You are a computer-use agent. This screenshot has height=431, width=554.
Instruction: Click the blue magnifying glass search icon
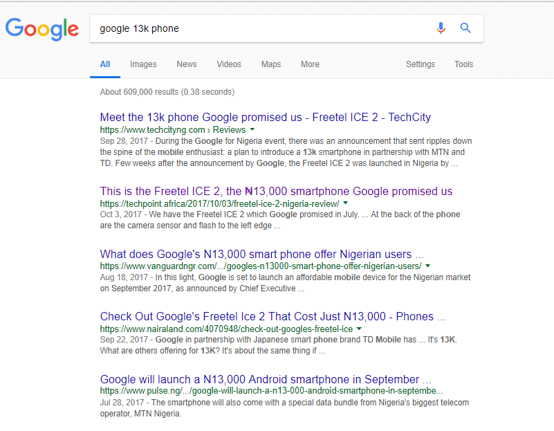click(465, 28)
